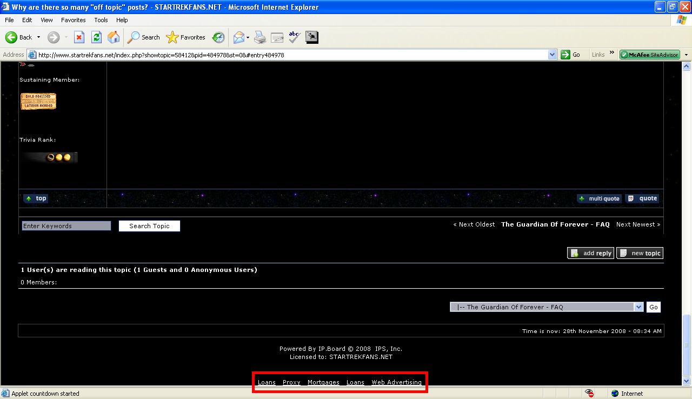Viewport: 692px width, 399px height.
Task: Open the Guardian Of Forever forum jump dropdown
Action: pos(638,307)
